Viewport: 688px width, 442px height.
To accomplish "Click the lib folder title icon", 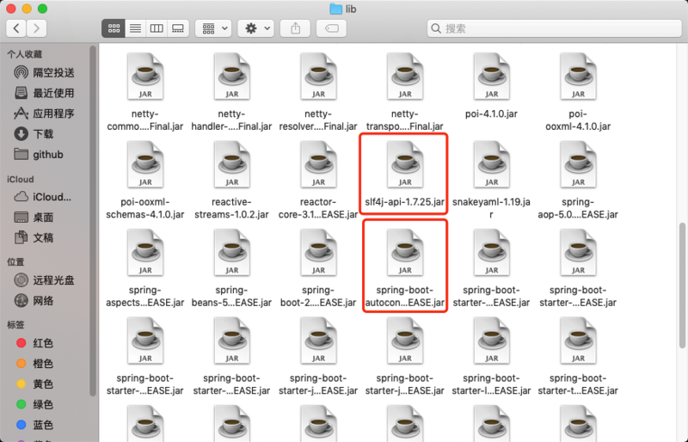I will point(335,9).
